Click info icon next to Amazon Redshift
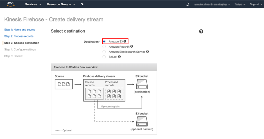This screenshot has width=264, height=139. [x=132, y=47]
